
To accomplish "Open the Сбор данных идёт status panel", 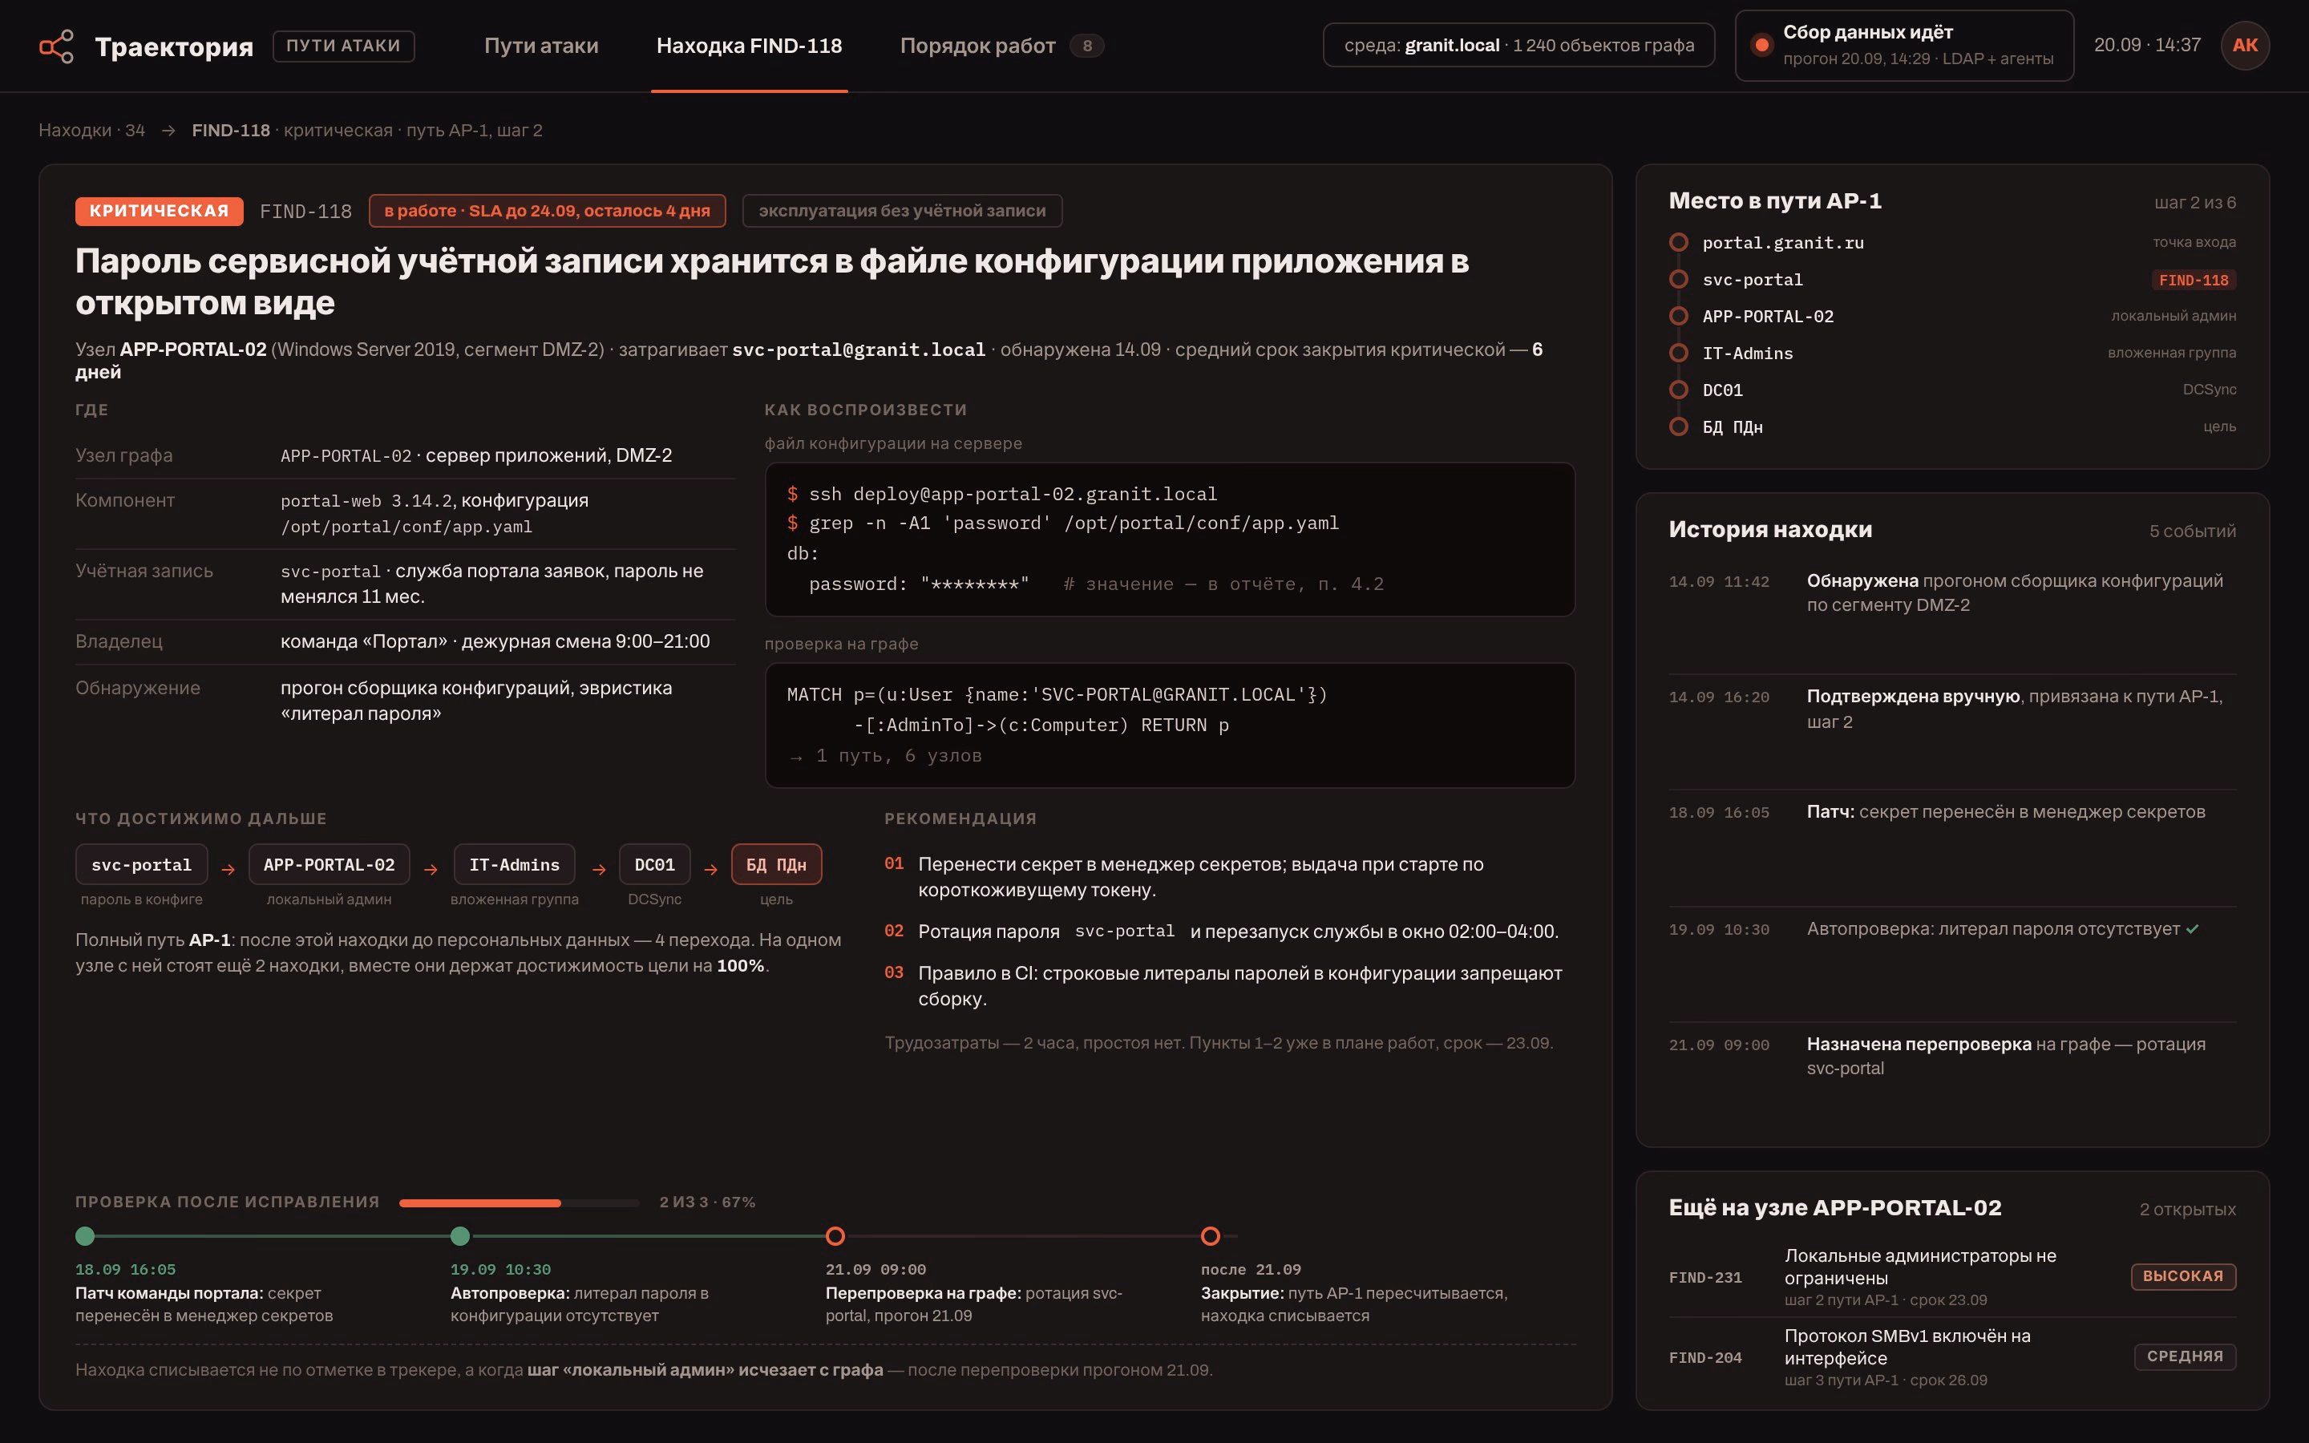I will tap(1903, 45).
